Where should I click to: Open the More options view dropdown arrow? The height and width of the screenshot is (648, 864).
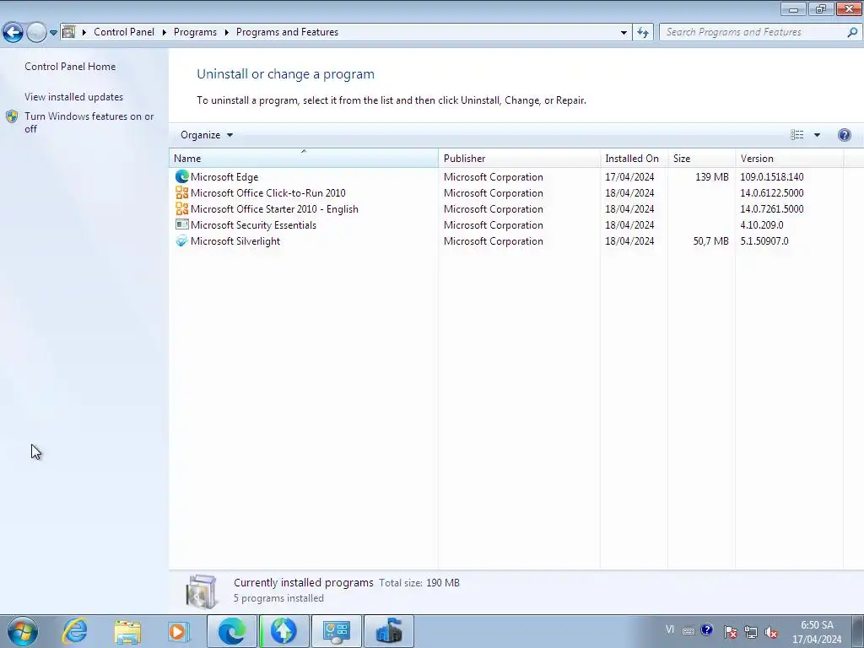817,135
